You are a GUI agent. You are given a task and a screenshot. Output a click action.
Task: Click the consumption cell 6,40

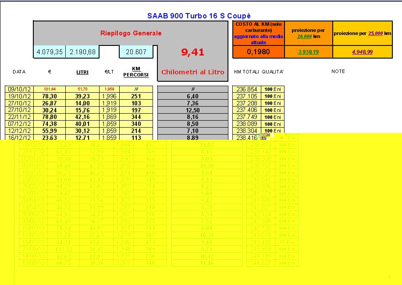click(x=193, y=96)
